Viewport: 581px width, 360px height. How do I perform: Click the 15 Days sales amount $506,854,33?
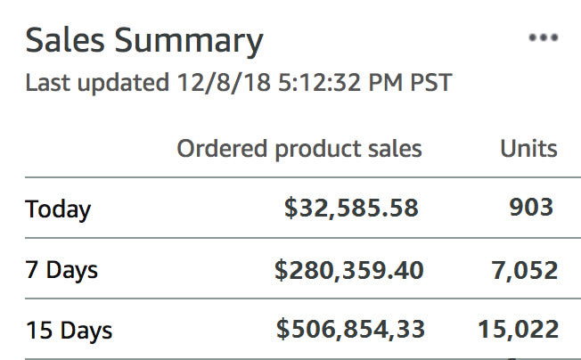349,330
